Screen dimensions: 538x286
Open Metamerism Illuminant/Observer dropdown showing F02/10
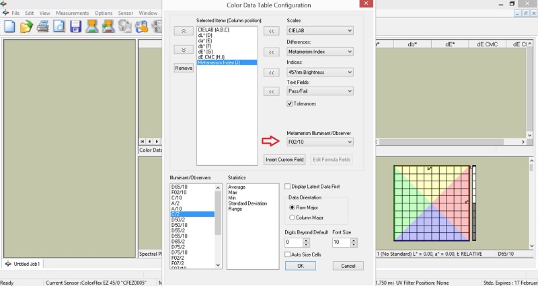320,142
